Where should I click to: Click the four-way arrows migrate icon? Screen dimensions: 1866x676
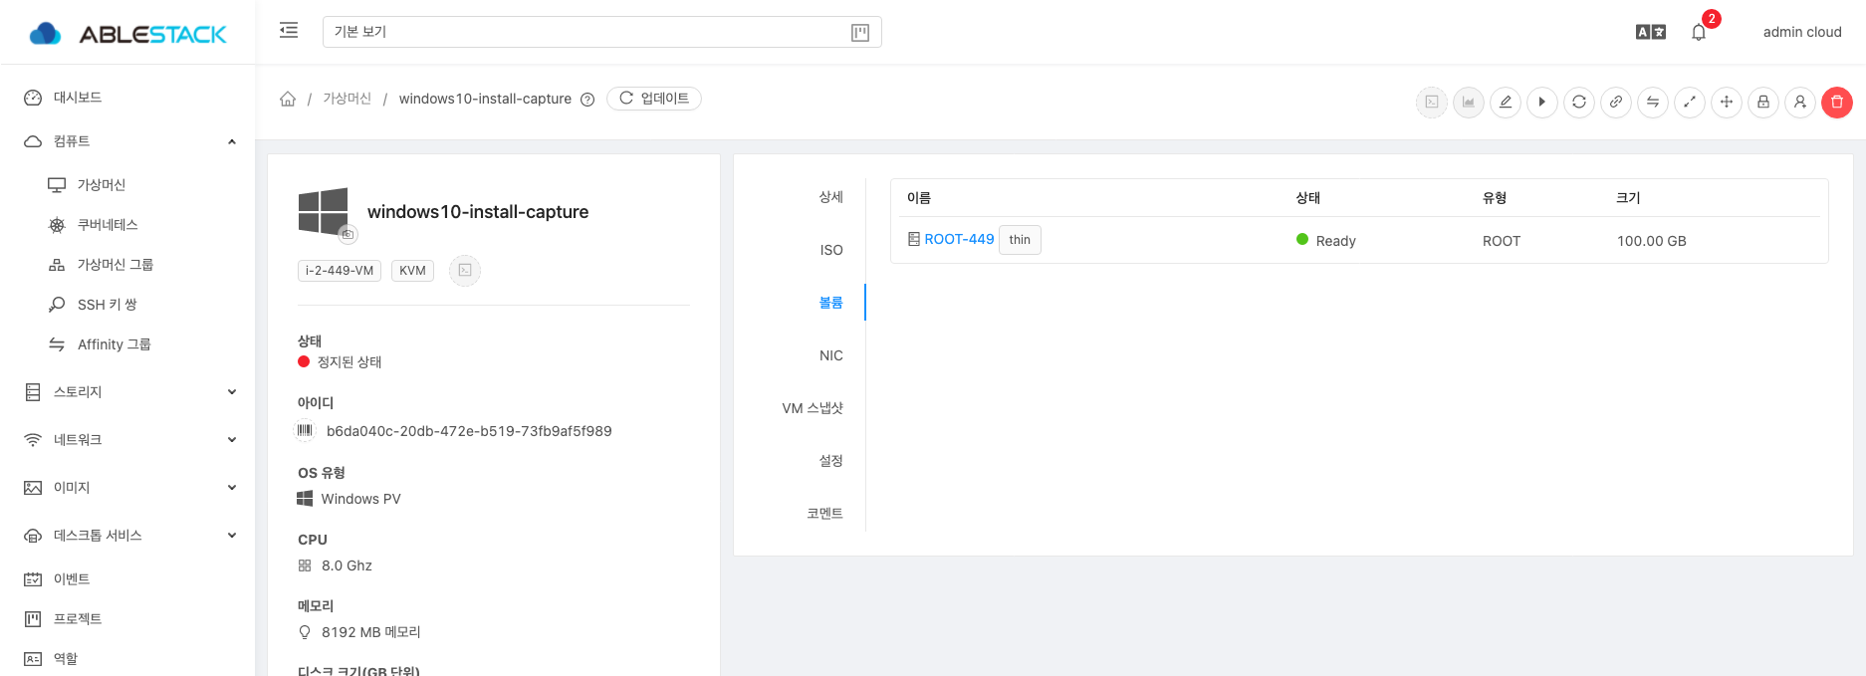[1726, 102]
